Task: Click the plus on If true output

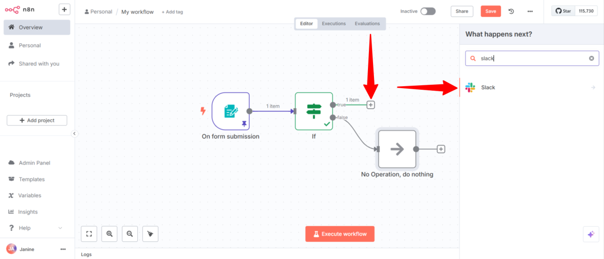Action: (370, 105)
